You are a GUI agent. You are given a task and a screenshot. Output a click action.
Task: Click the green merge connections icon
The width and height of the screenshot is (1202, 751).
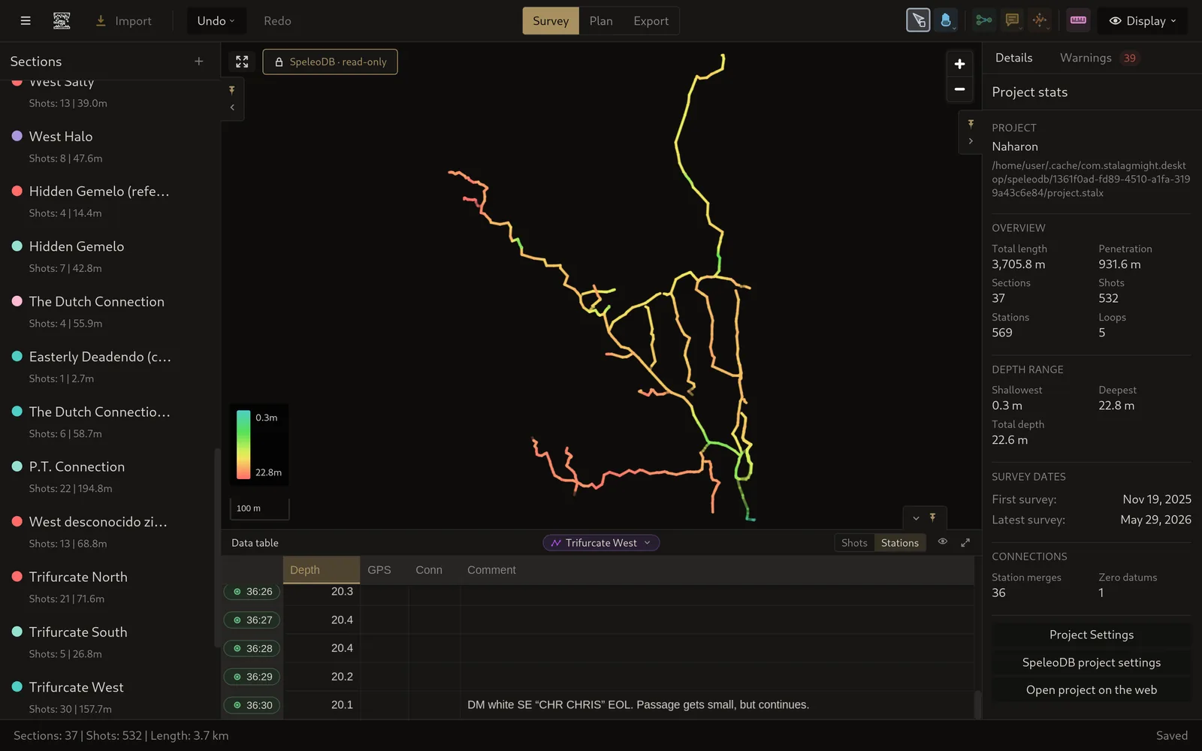click(x=983, y=20)
